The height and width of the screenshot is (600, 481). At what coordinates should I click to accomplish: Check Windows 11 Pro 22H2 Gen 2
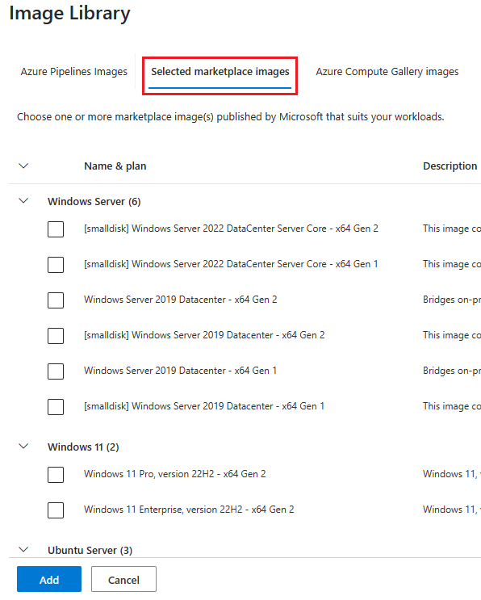[56, 475]
